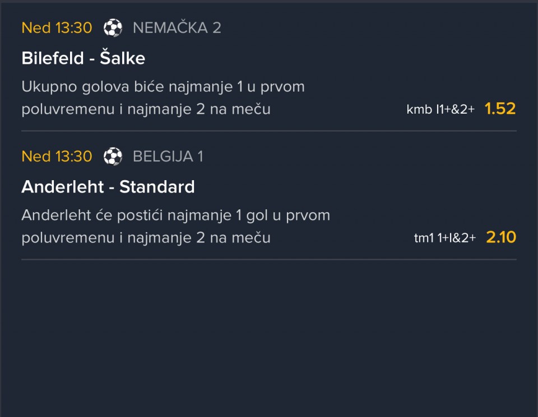Click the 13:30 time above Anderleht - Standard
The height and width of the screenshot is (417, 538).
(x=73, y=157)
